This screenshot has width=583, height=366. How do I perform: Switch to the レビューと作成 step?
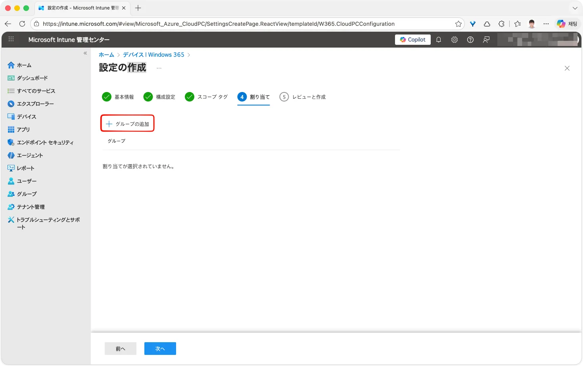pyautogui.click(x=303, y=97)
